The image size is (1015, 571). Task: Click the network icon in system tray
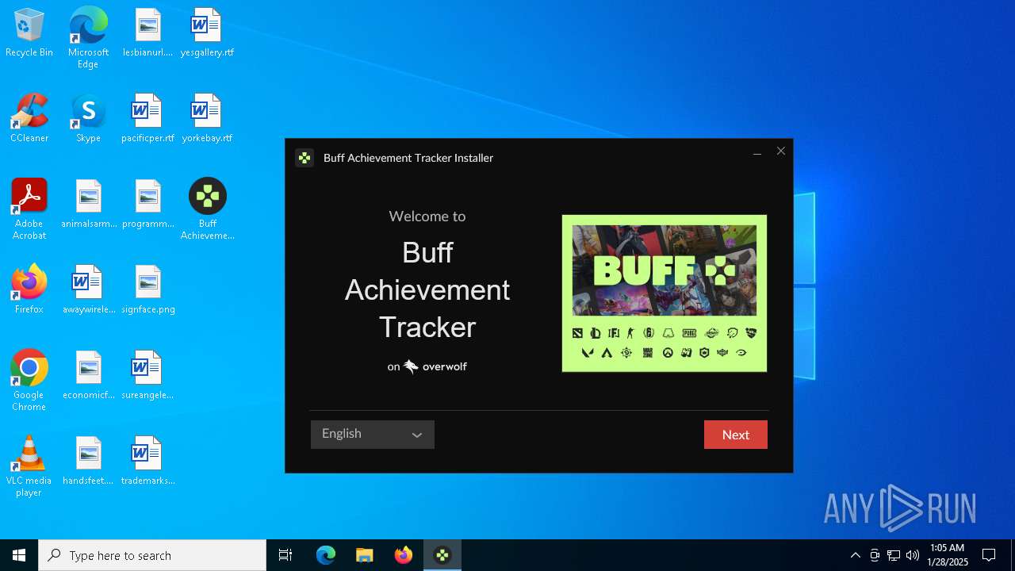click(894, 555)
